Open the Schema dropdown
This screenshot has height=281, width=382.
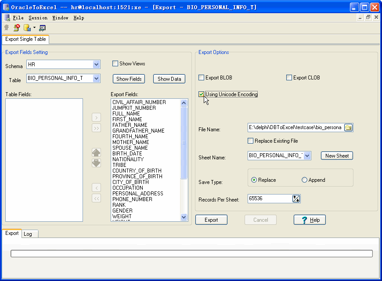coord(96,65)
